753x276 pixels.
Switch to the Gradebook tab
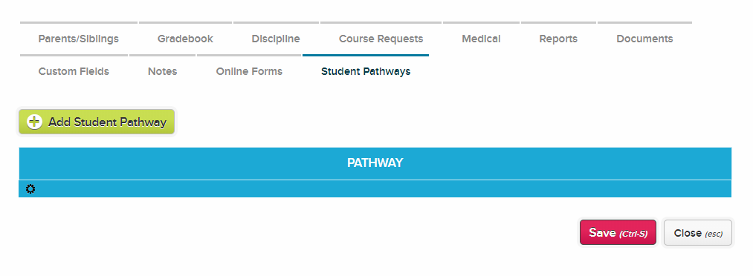pos(185,39)
